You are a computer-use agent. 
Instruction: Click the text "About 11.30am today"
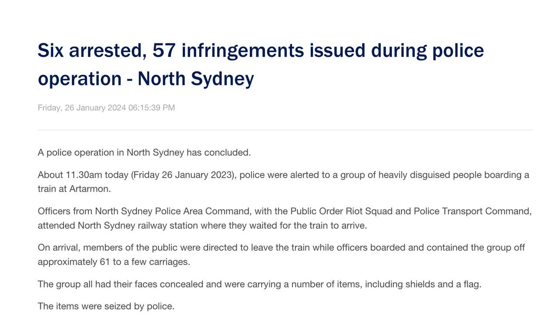83,175
